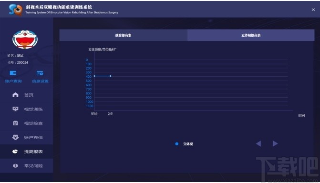Click the 视觉训练 monitor icon
Image resolution: width=320 pixels, height=183 pixels.
[15, 109]
